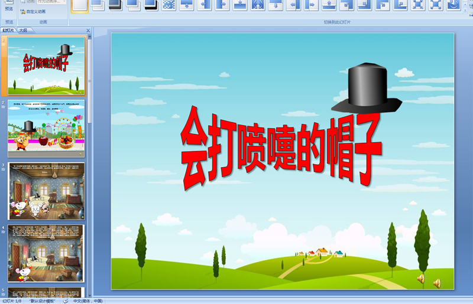Select slide 3 room thumbnail
Screen dimensions: 473x304
pos(46,191)
